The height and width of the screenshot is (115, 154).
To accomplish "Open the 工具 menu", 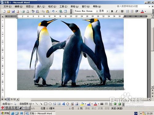I will [63, 6].
